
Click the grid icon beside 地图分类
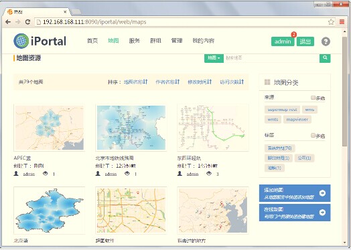(267, 82)
